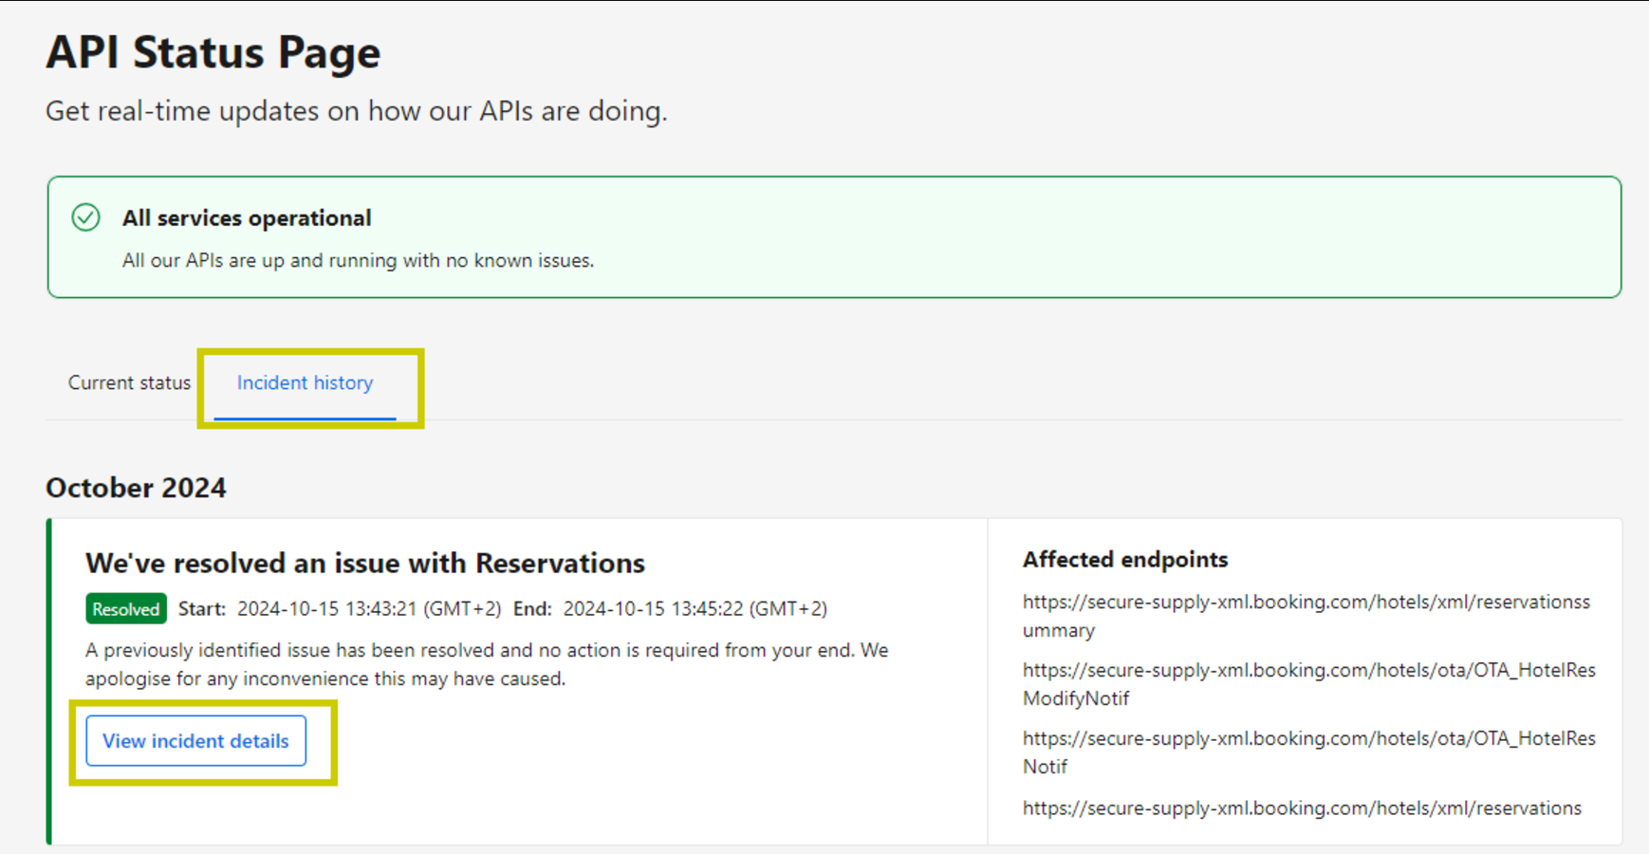Screen dimensions: 1649x854
Task: Click the incident Start timestamp value
Action: point(368,609)
